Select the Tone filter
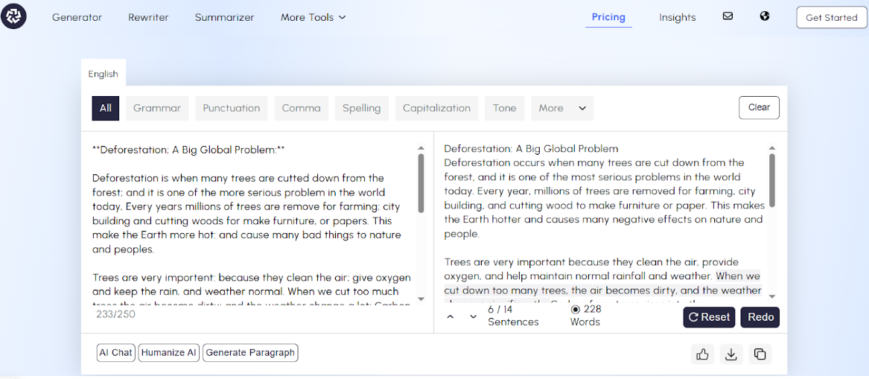Screen dimensions: 869x379 pos(504,108)
